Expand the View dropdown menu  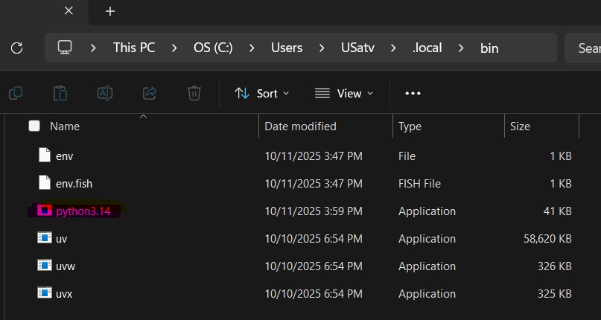343,93
